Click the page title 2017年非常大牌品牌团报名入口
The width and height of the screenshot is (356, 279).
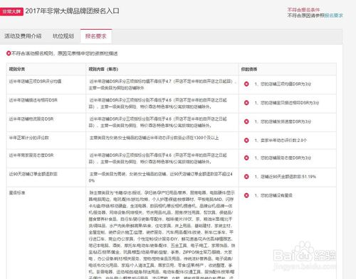(73, 11)
